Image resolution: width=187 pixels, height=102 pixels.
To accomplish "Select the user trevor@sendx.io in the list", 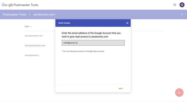I will 32,55.
